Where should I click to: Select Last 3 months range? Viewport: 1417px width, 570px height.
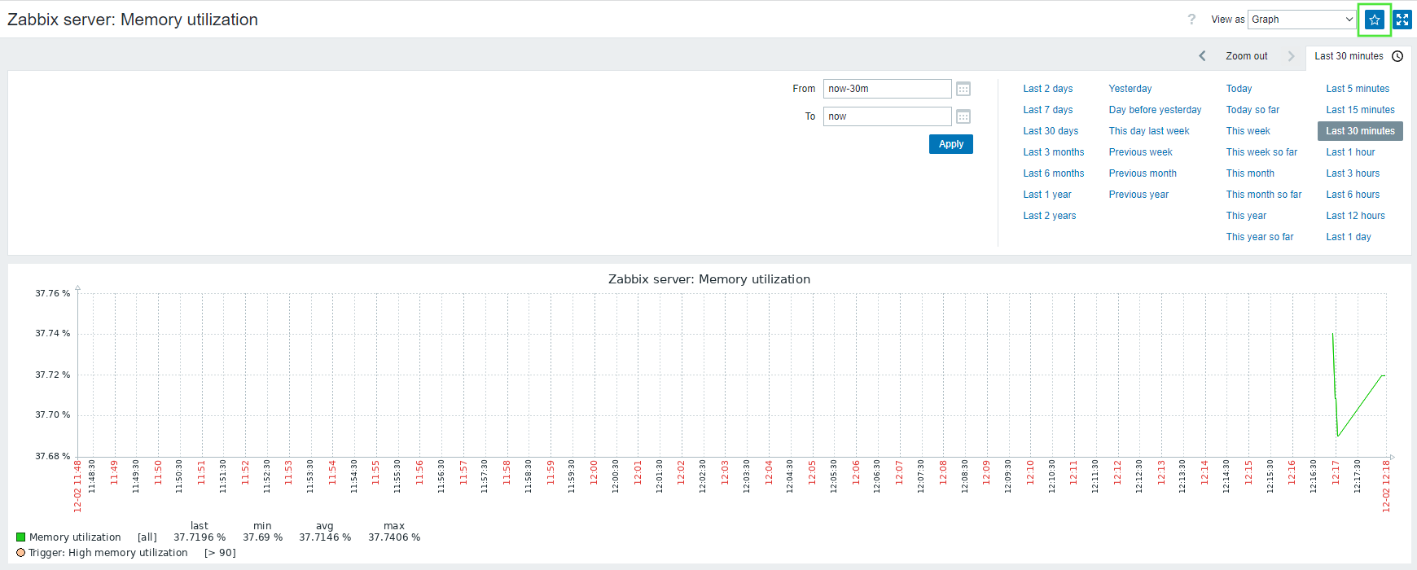pyautogui.click(x=1054, y=152)
